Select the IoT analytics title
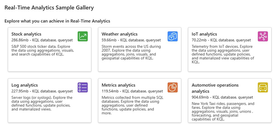The height and width of the screenshot is (136, 276). [x=204, y=34]
